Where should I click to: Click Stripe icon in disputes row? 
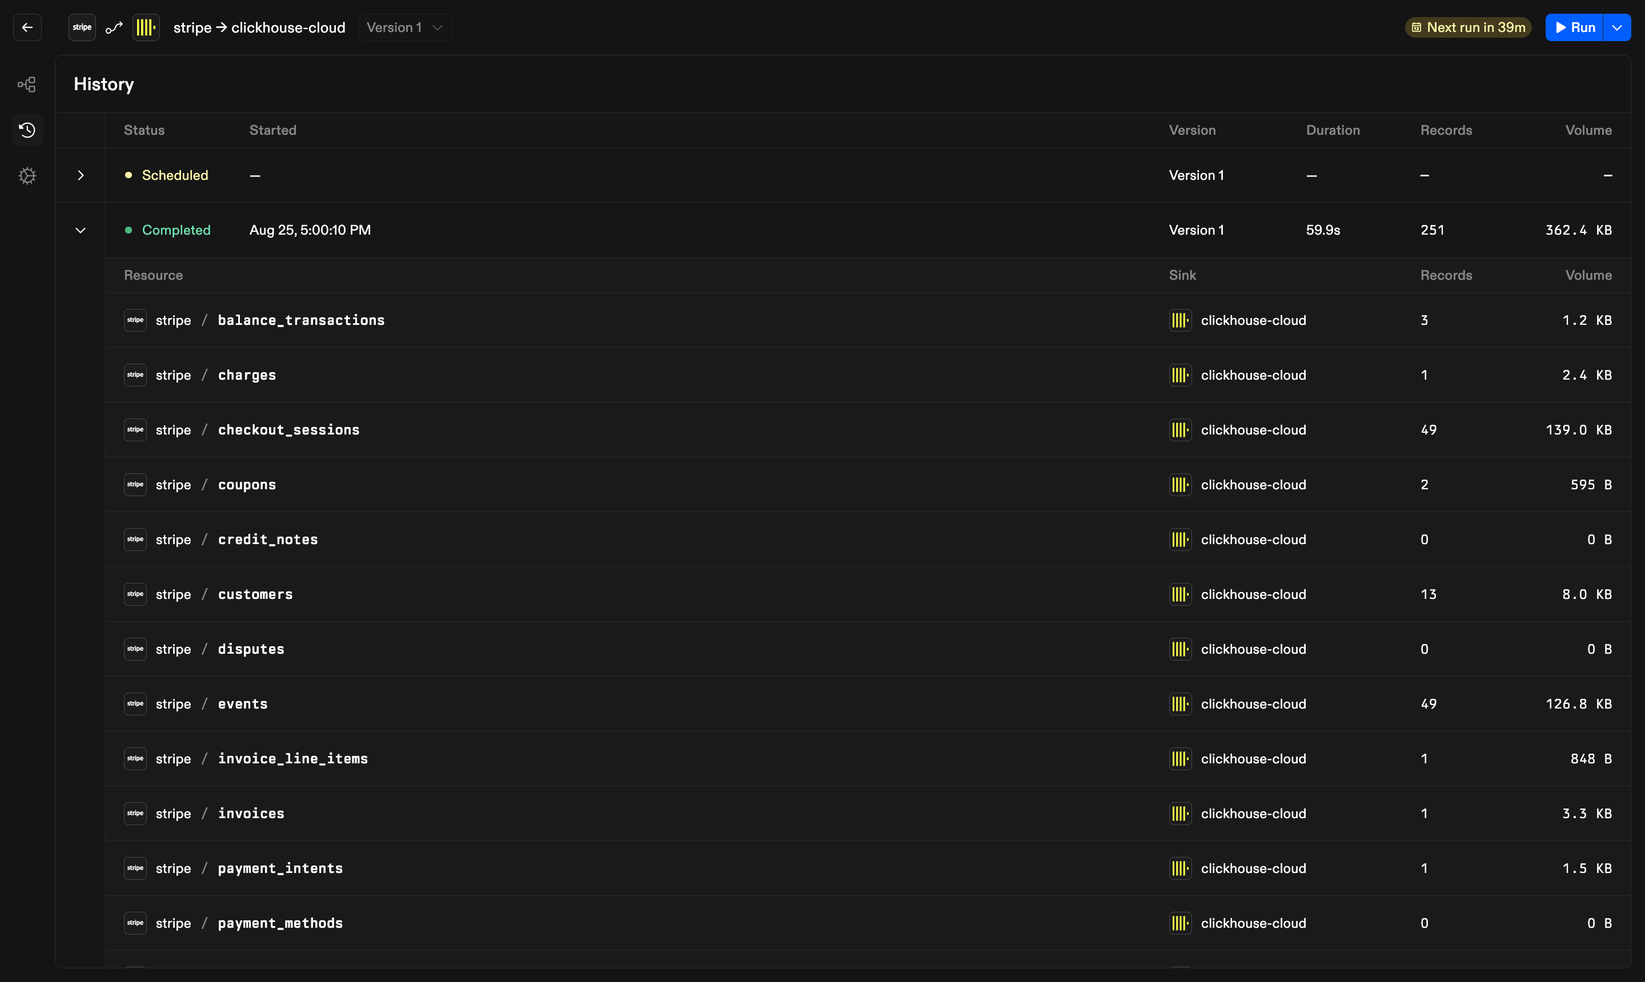click(x=135, y=649)
